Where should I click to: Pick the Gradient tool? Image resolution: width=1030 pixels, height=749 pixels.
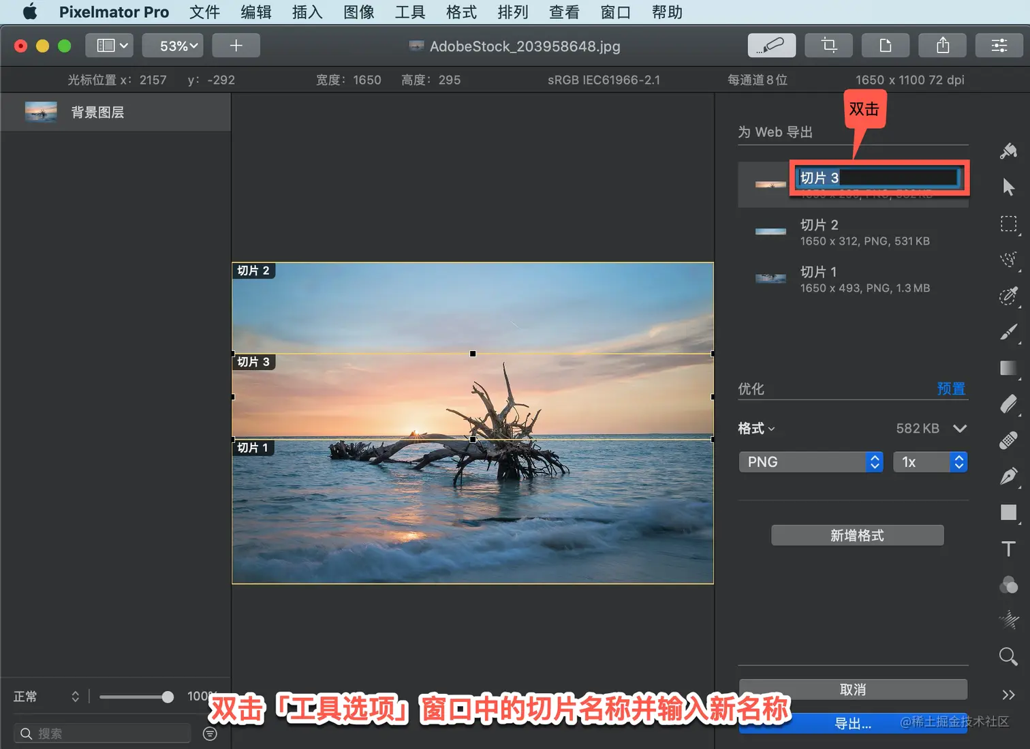pyautogui.click(x=1008, y=368)
